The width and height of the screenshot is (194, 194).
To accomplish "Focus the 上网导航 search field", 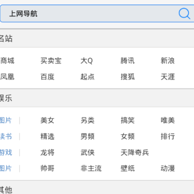I will pyautogui.click(x=97, y=13).
